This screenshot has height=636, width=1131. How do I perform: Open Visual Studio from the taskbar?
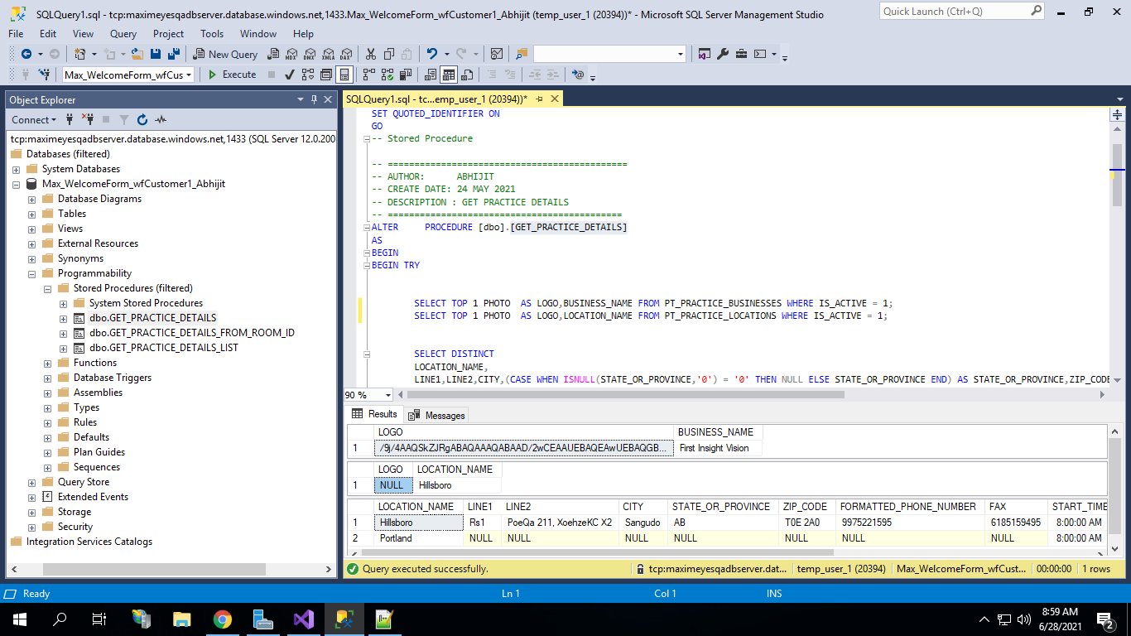[302, 619]
